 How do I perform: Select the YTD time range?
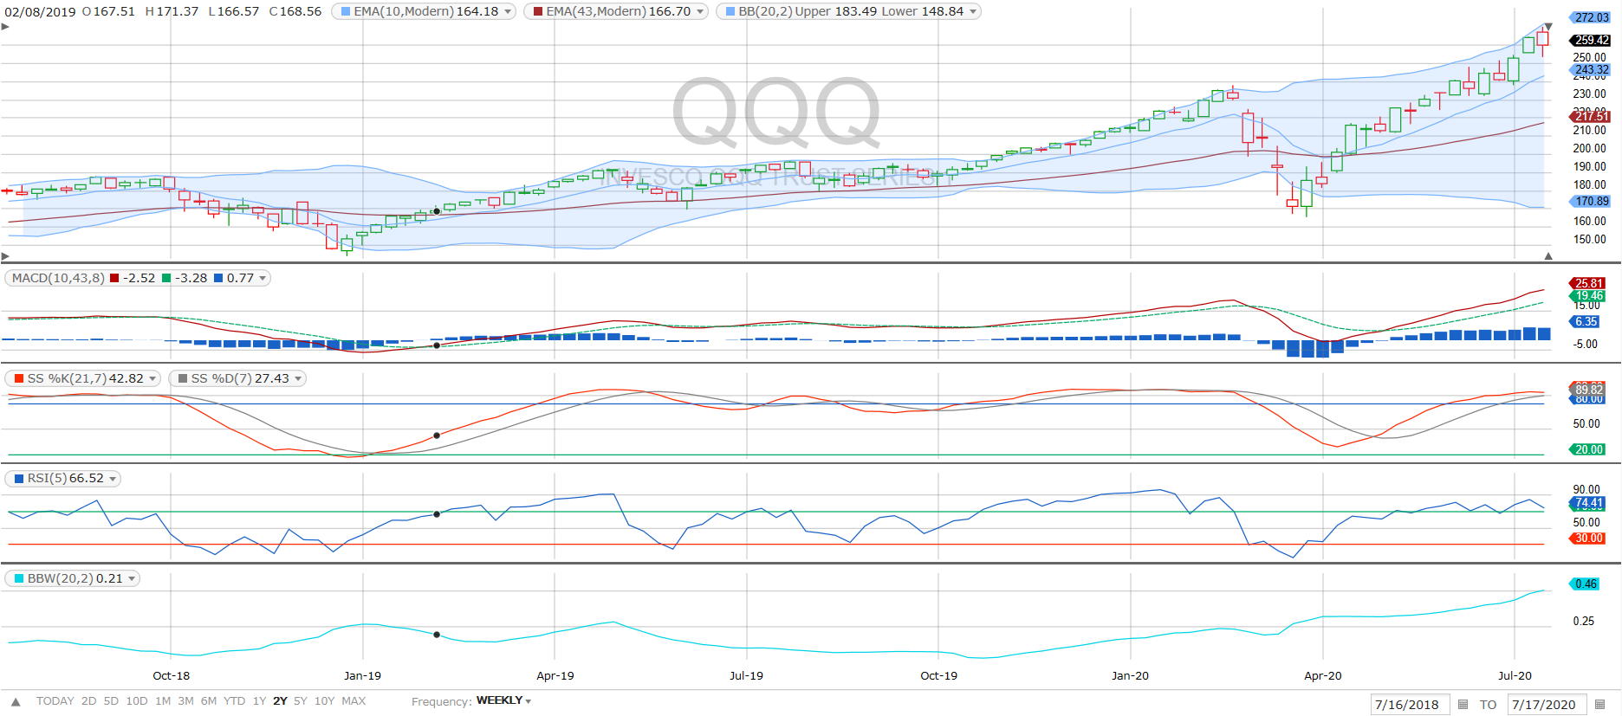point(234,701)
